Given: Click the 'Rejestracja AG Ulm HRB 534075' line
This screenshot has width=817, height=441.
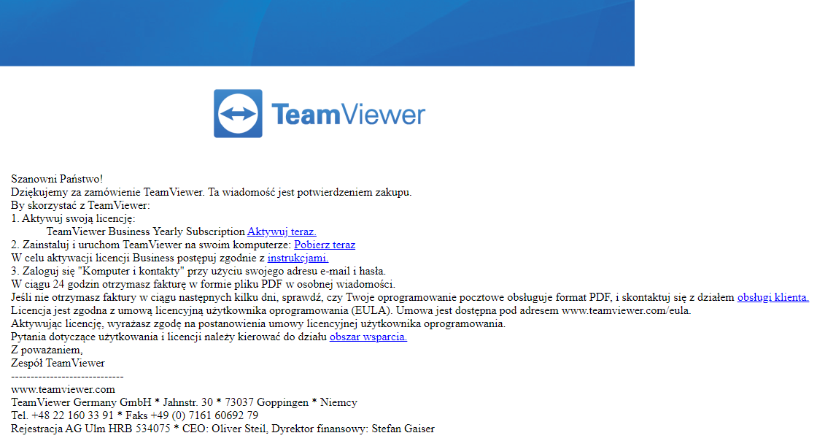Looking at the screenshot, I should [222, 429].
